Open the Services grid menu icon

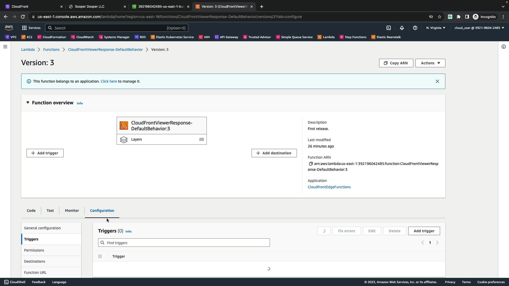click(24, 28)
